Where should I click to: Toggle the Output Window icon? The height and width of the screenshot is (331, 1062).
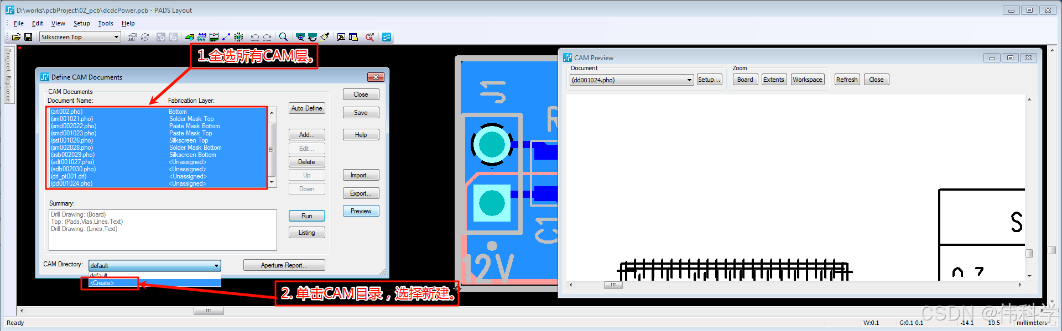coord(341,37)
